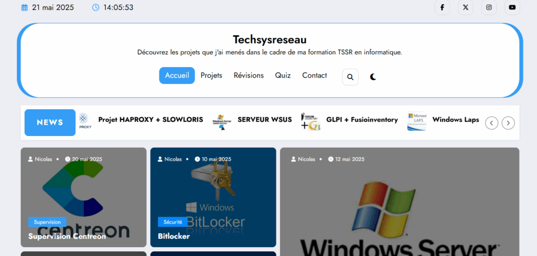Open Projet HAPROXY + SLOWLORIS news link
The width and height of the screenshot is (537, 256).
(151, 120)
